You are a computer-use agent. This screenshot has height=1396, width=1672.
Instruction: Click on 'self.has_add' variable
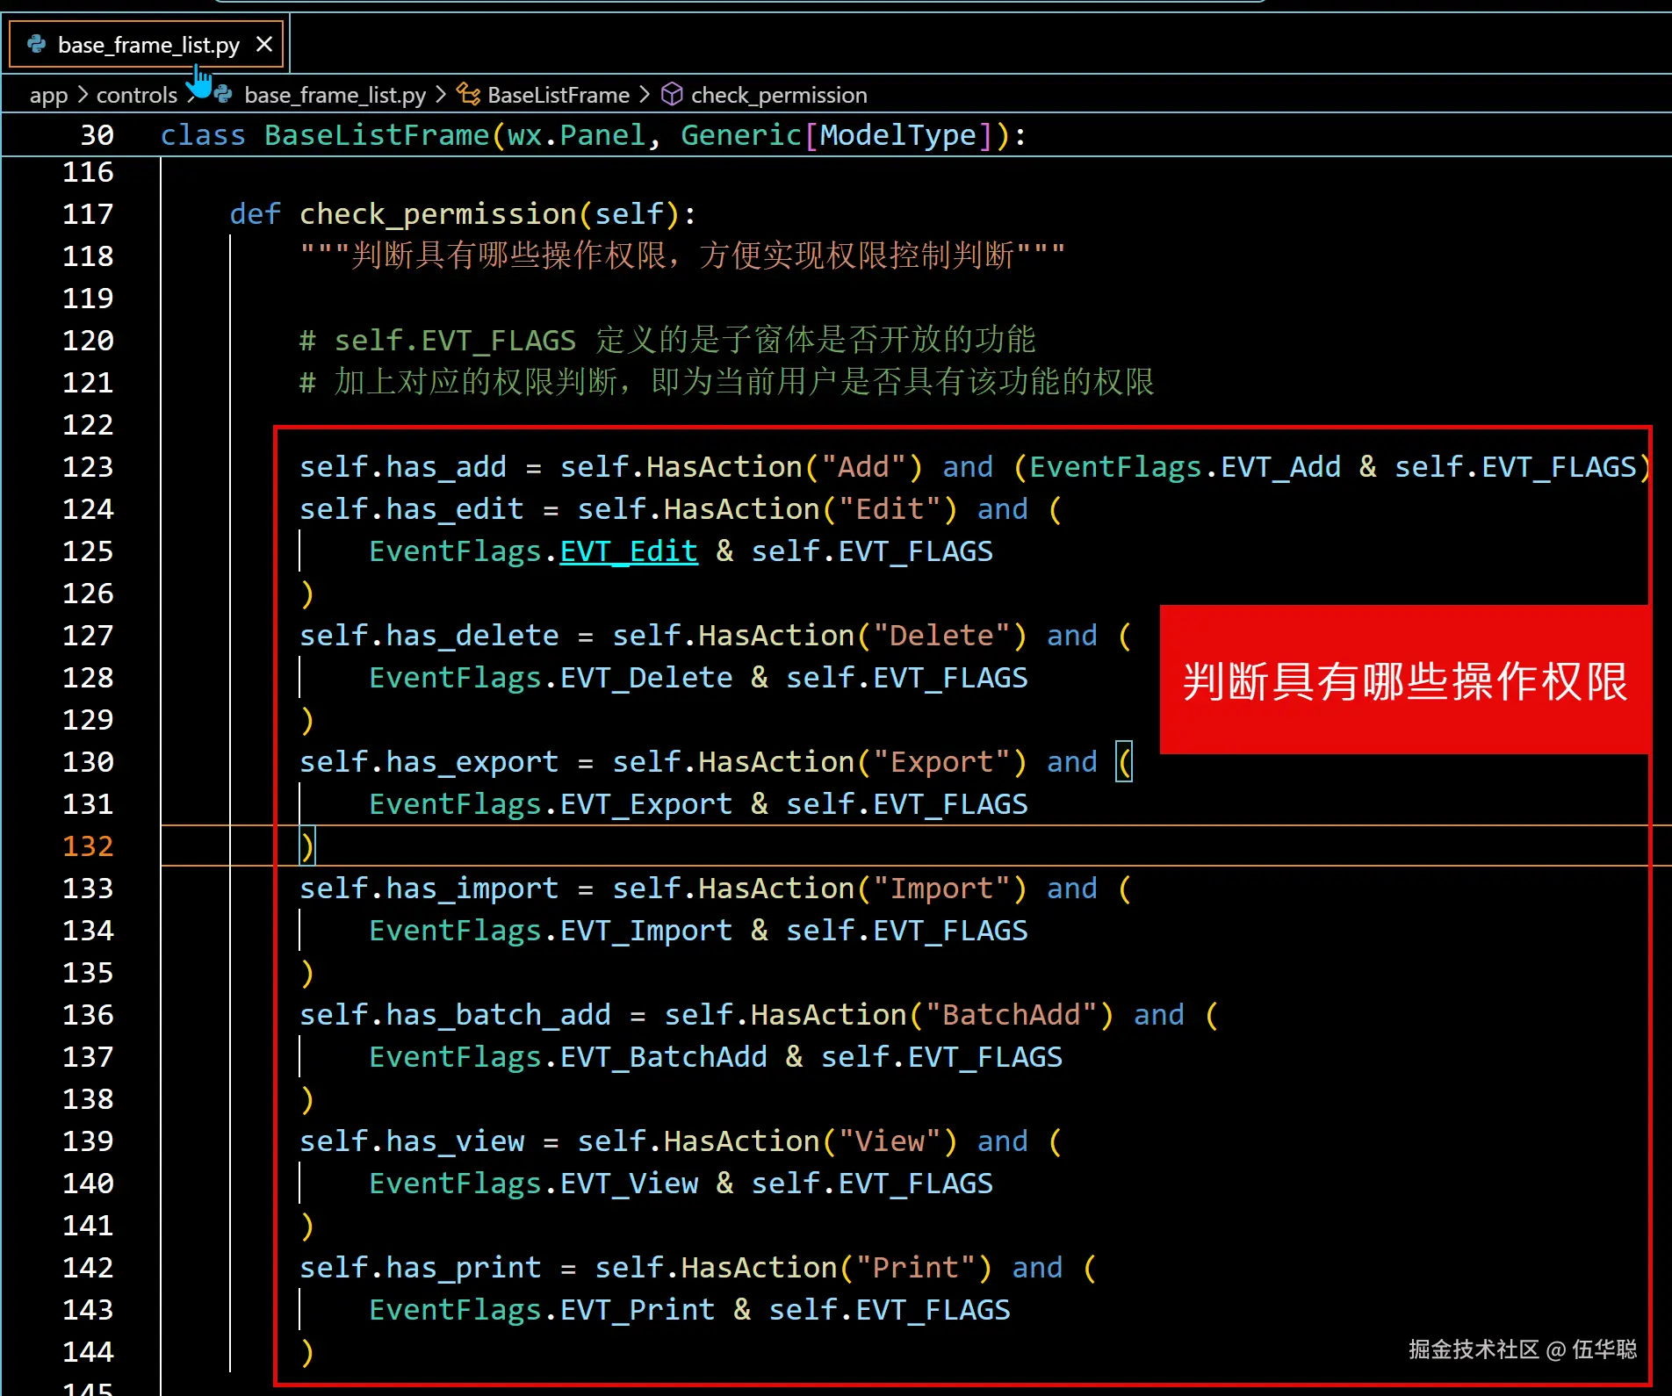403,467
